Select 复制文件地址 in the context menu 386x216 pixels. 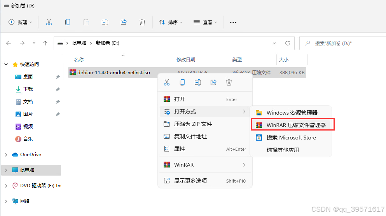point(205,136)
